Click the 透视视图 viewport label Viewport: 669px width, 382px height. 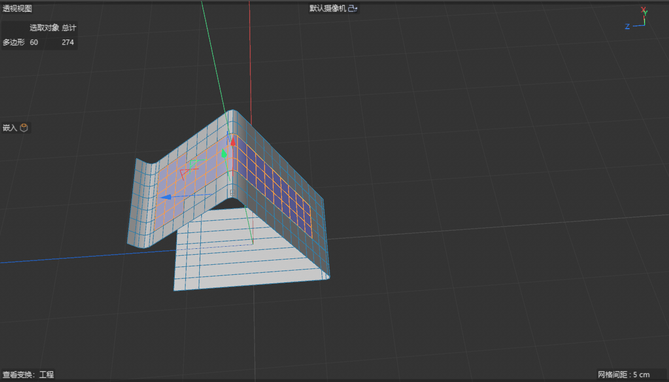pos(18,8)
